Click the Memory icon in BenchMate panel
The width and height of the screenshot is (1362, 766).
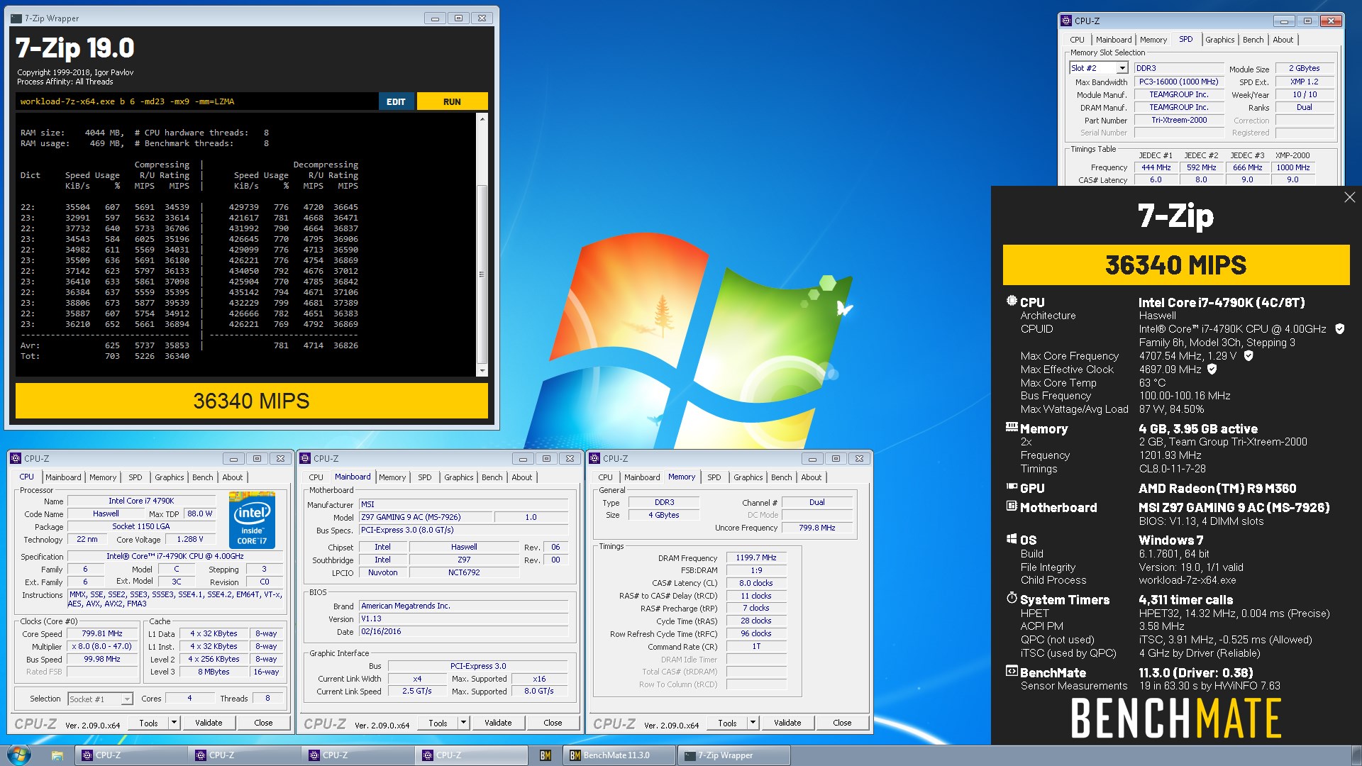pos(1012,427)
